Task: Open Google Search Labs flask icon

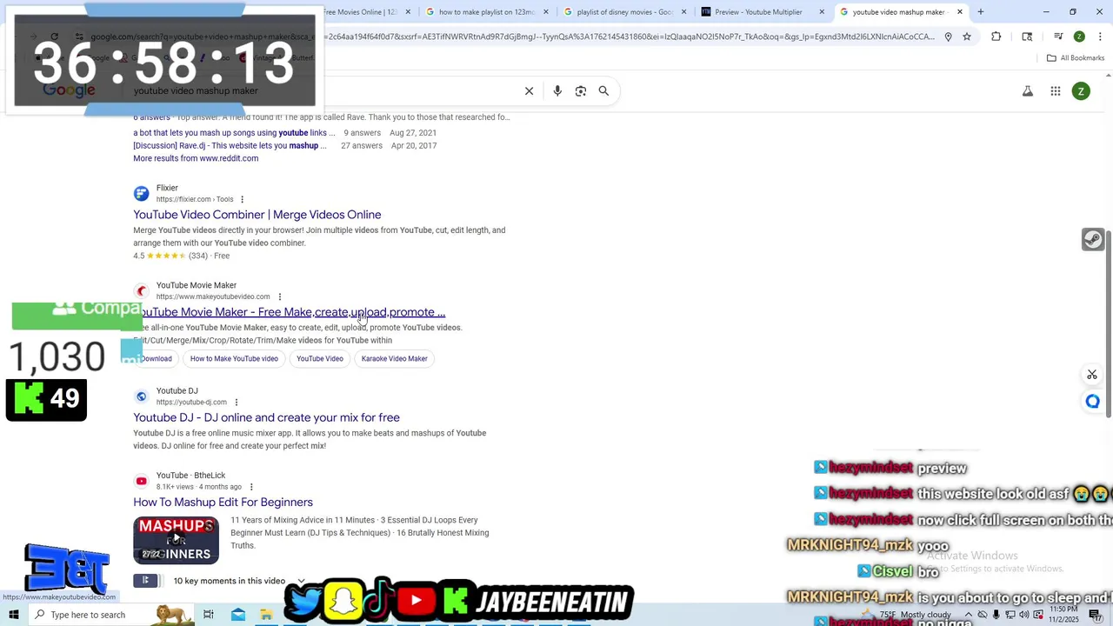Action: 1028,91
